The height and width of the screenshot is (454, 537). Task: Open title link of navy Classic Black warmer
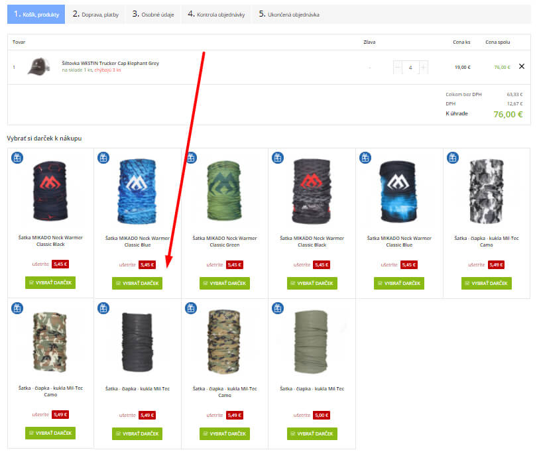50,241
